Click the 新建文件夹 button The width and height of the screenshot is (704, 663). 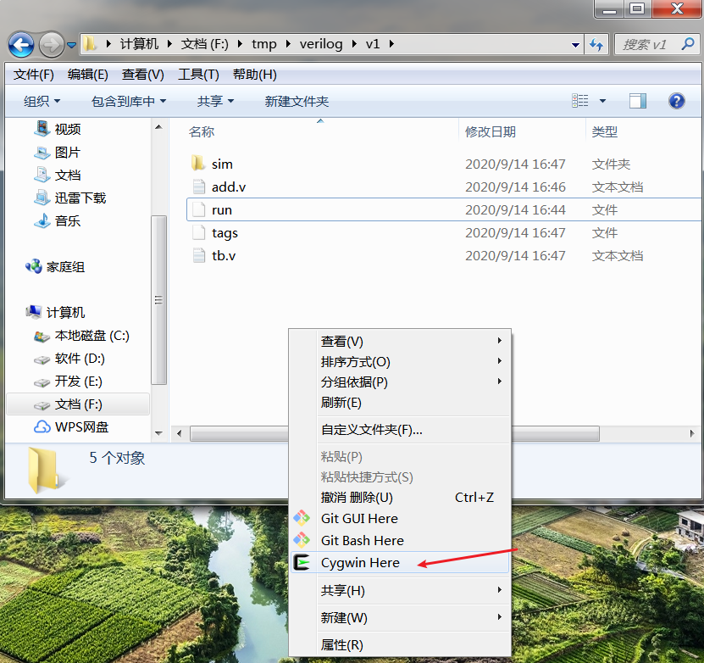(297, 101)
